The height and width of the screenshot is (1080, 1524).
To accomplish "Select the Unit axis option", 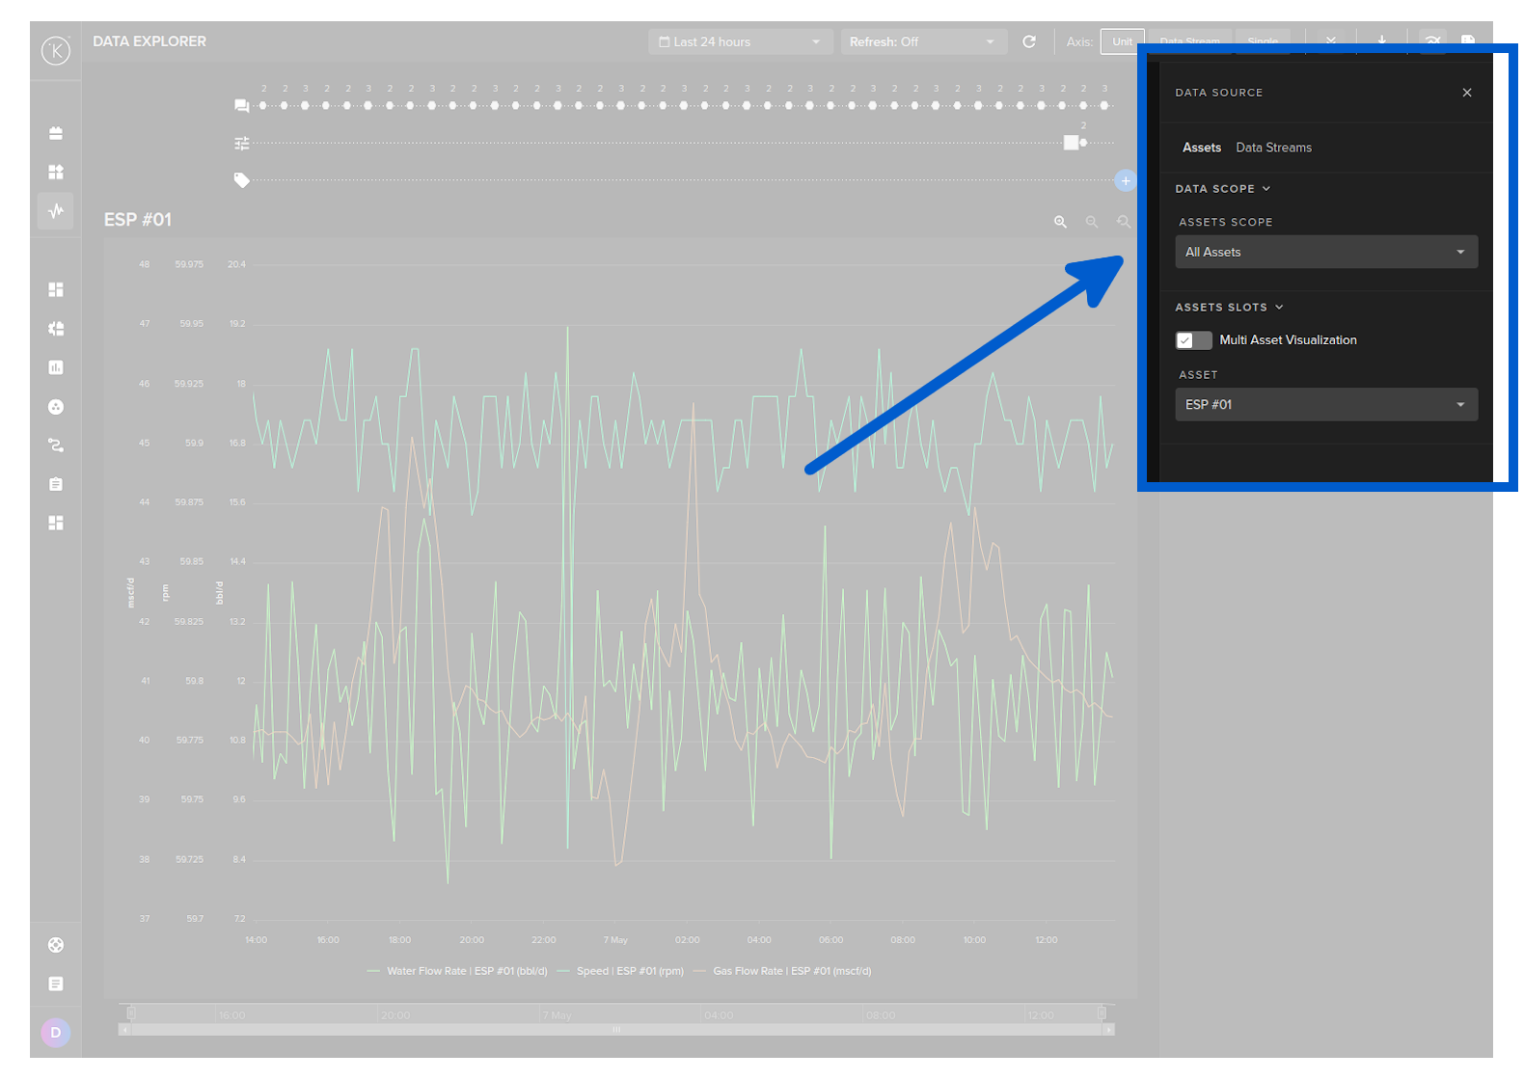I will tap(1122, 41).
